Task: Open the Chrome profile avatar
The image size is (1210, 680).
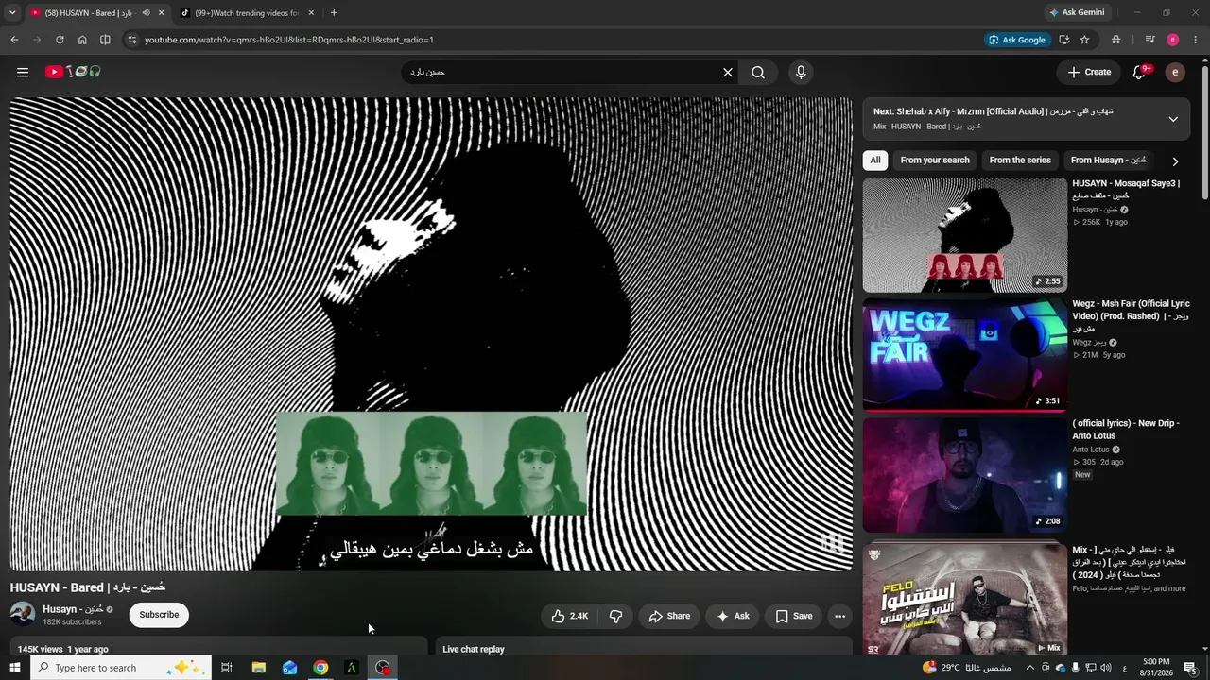Action: coord(1173,40)
